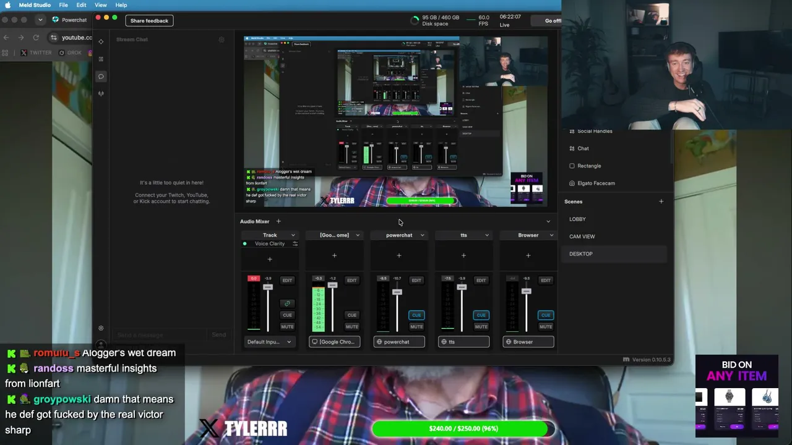Open the [Goo... ome] channel header dropdown

click(x=358, y=235)
